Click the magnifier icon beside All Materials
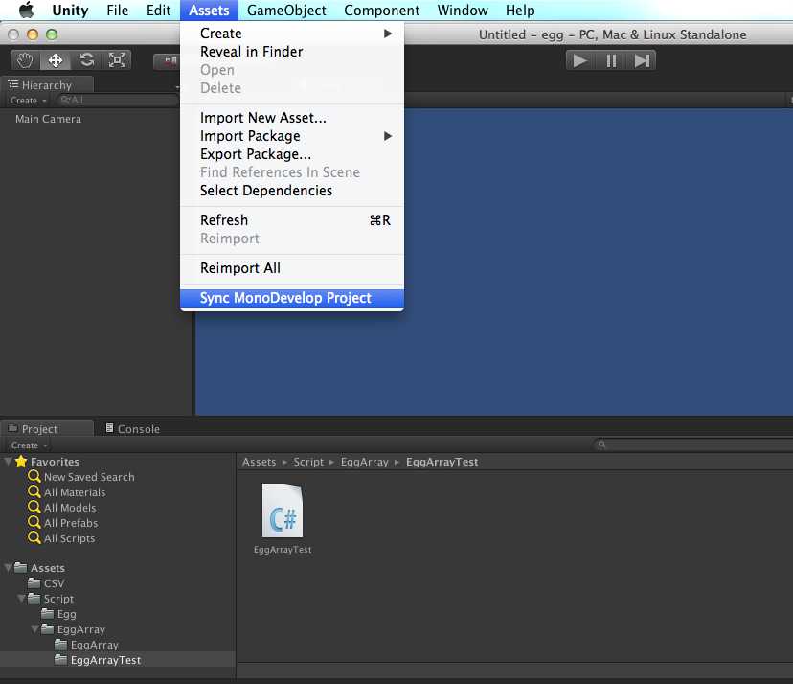This screenshot has width=793, height=684. [x=34, y=491]
